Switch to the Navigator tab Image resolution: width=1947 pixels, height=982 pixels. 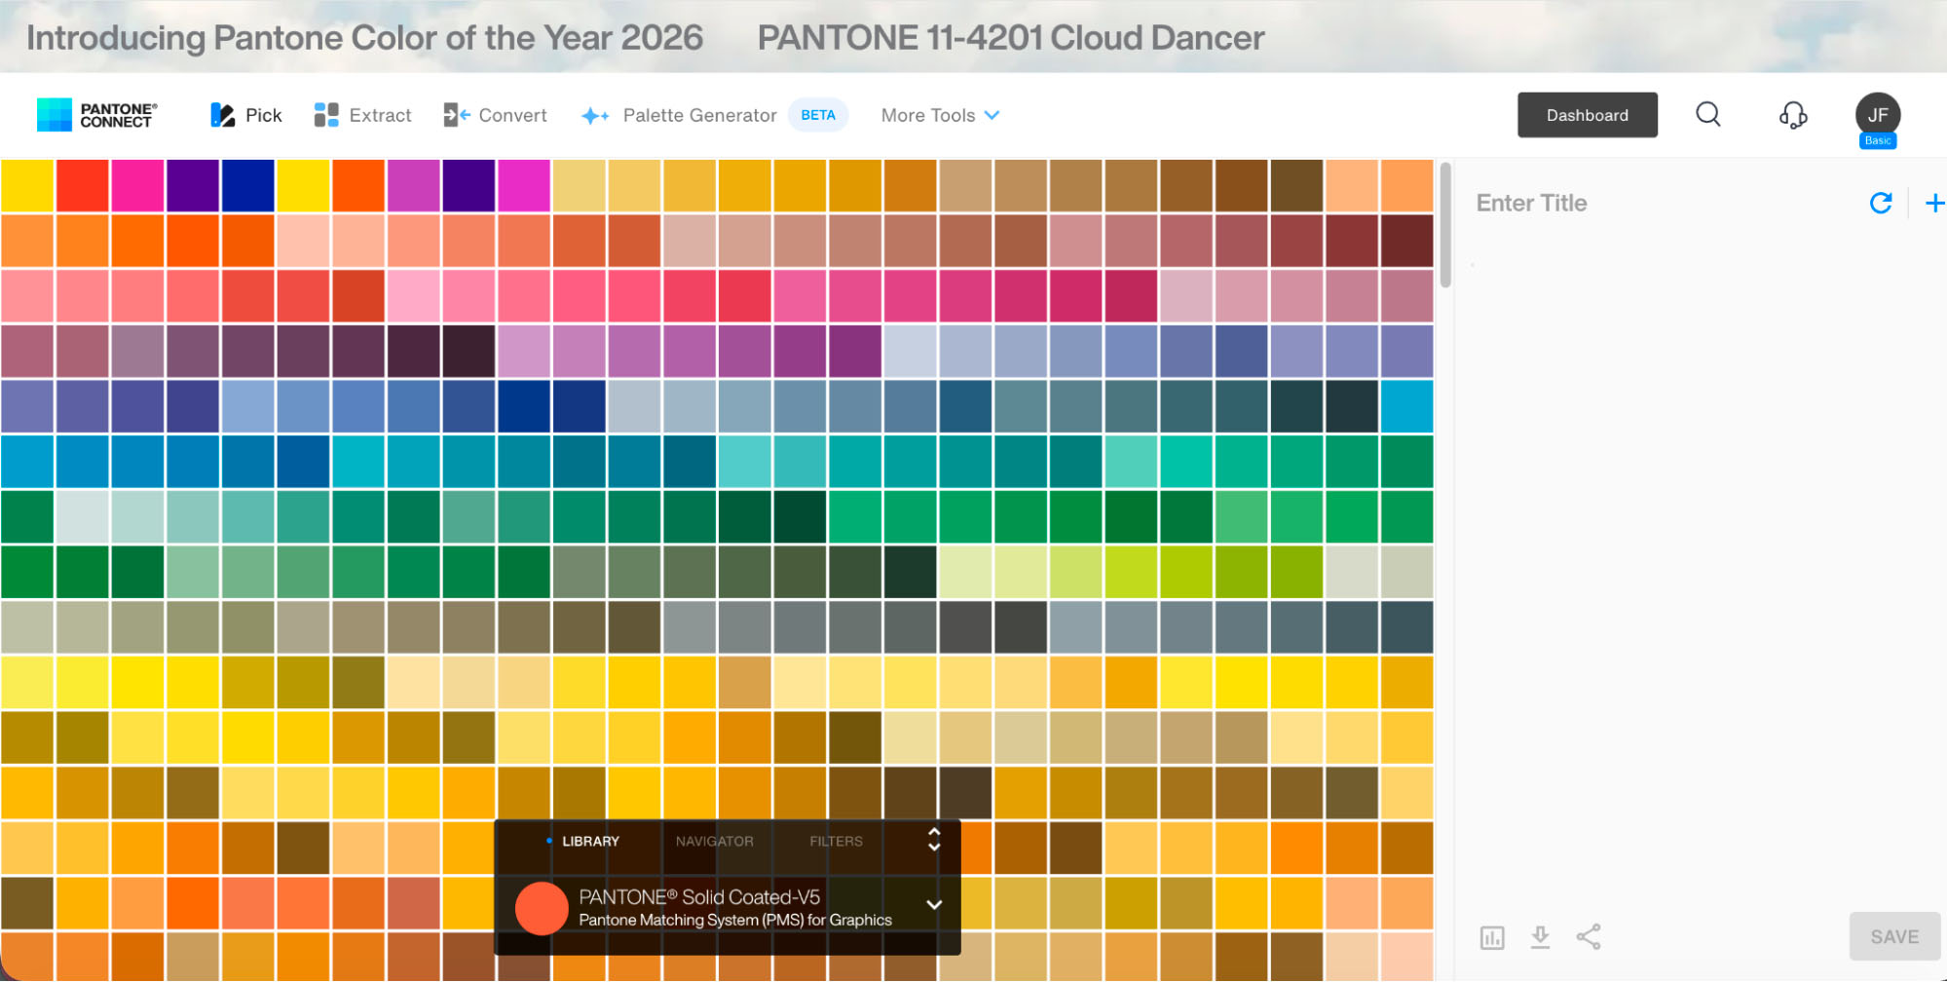tap(715, 842)
